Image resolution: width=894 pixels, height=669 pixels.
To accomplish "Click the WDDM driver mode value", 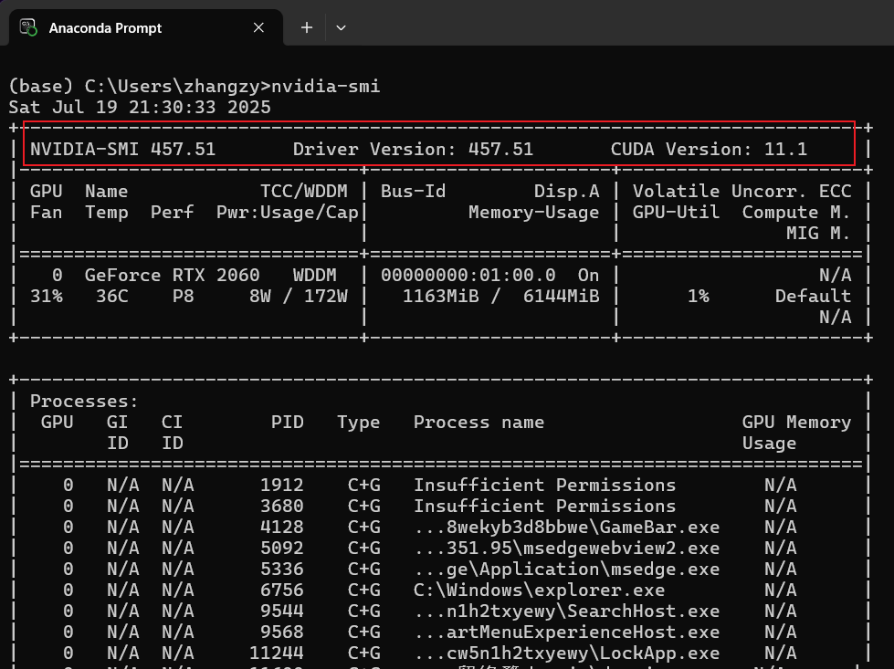I will pos(315,276).
